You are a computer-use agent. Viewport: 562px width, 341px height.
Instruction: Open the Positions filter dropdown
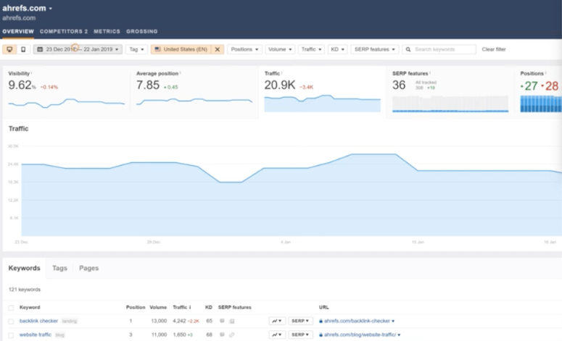click(244, 49)
